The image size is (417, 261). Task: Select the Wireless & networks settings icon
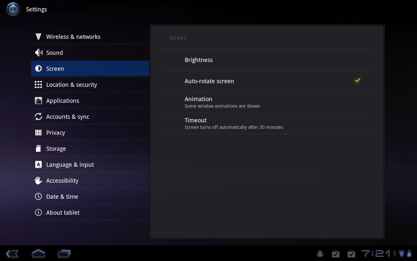click(39, 37)
